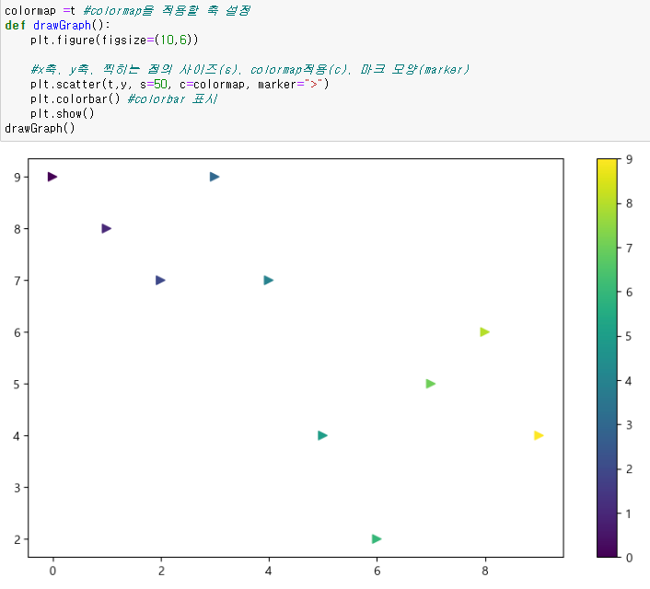Click the x-axis tick label '0'
This screenshot has height=589, width=650.
[52, 571]
